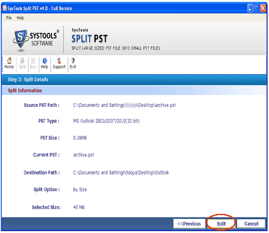Image resolution: width=269 pixels, height=233 pixels.
Task: Click the 'Source PST Path :' label
Action: [x=41, y=105]
